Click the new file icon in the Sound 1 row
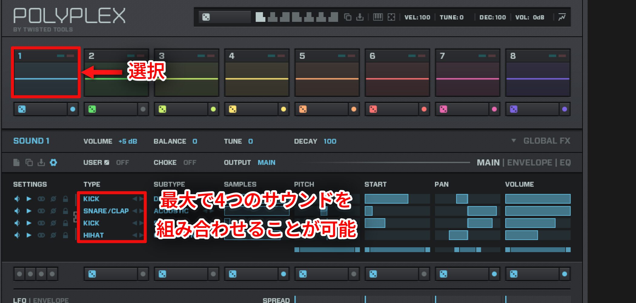This screenshot has height=303, width=636. (17, 162)
